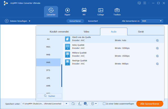Screen dimensions: 168x109
Task: Check Zu einer Datei zusammenfügen
Action: click(x=104, y=104)
